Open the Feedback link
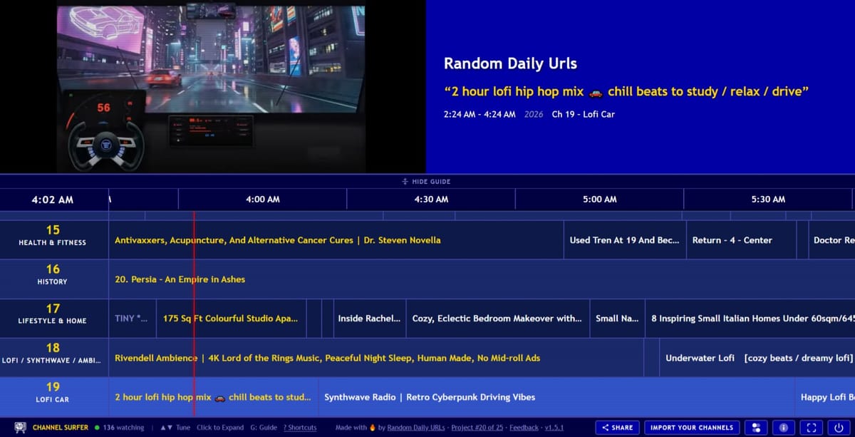Screen dimensions: 855x437 (x=524, y=428)
